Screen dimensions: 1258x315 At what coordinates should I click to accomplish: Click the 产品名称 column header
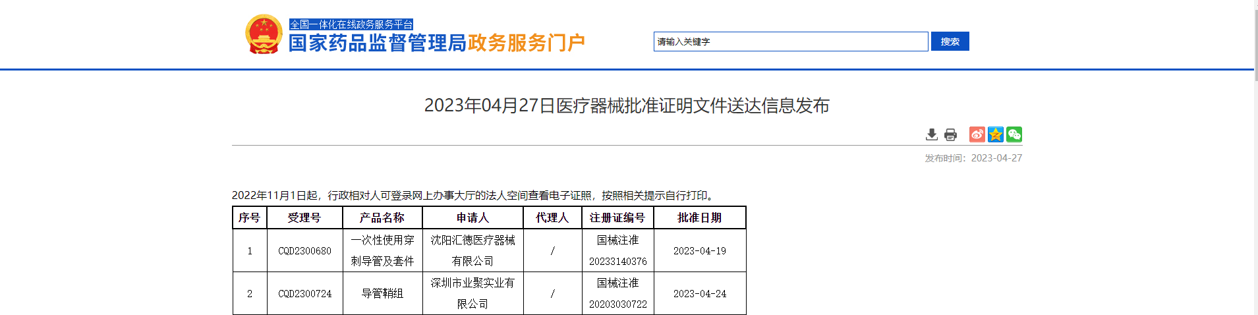point(382,217)
